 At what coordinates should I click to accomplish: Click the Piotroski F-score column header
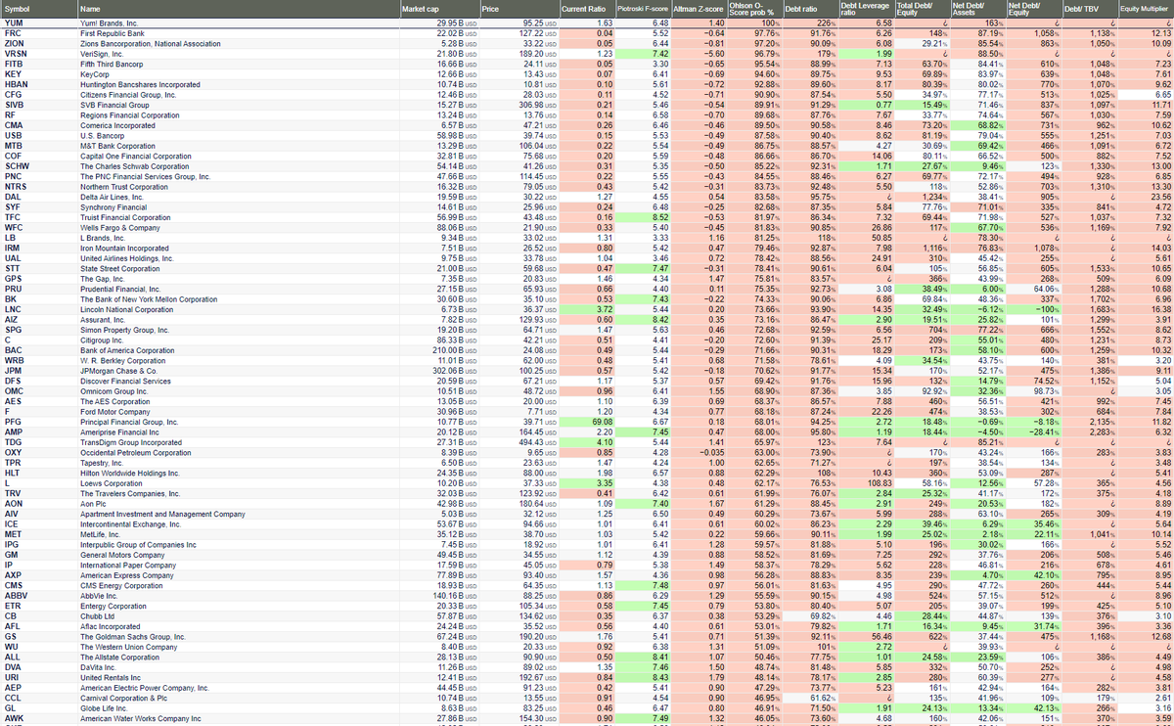tap(644, 9)
